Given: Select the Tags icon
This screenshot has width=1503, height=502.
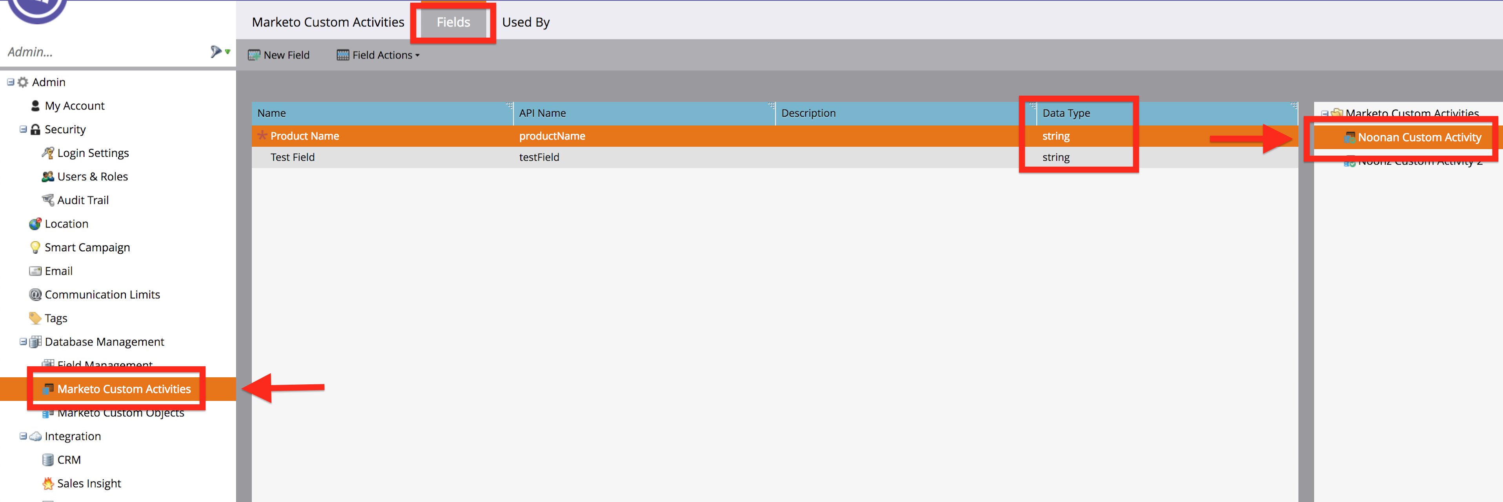Looking at the screenshot, I should point(35,318).
